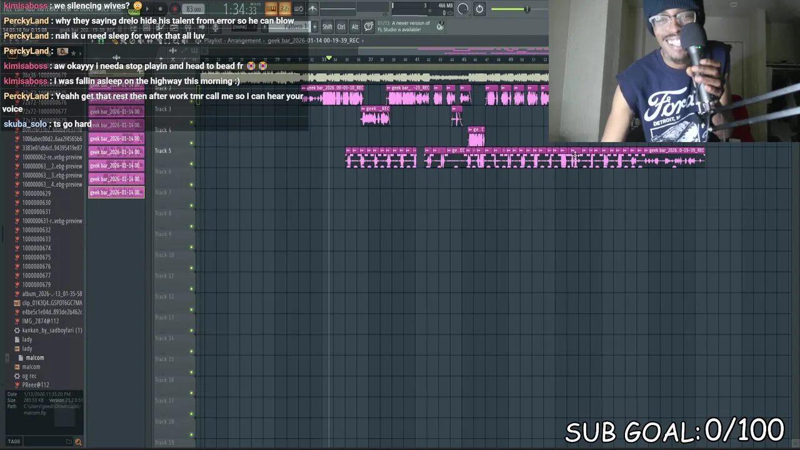Stop playback with the Stop button
Viewport: 800px width, 450px height.
161,9
